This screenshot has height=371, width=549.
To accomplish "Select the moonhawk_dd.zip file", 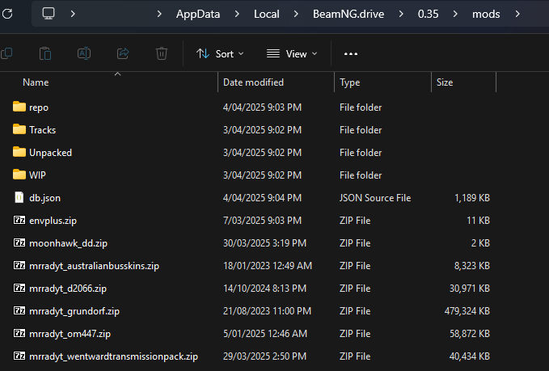I will (68, 242).
